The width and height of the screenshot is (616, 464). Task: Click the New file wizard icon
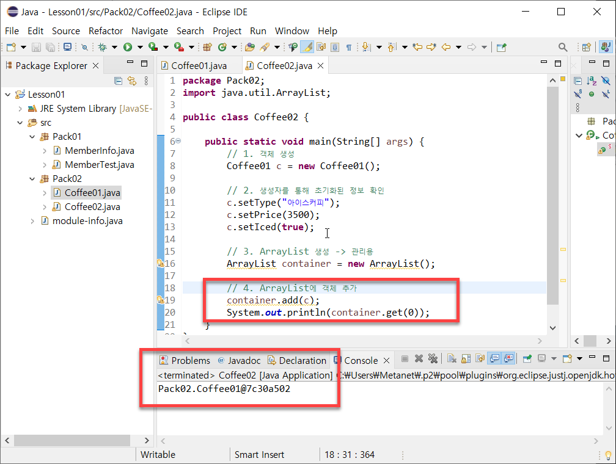pyautogui.click(x=11, y=47)
